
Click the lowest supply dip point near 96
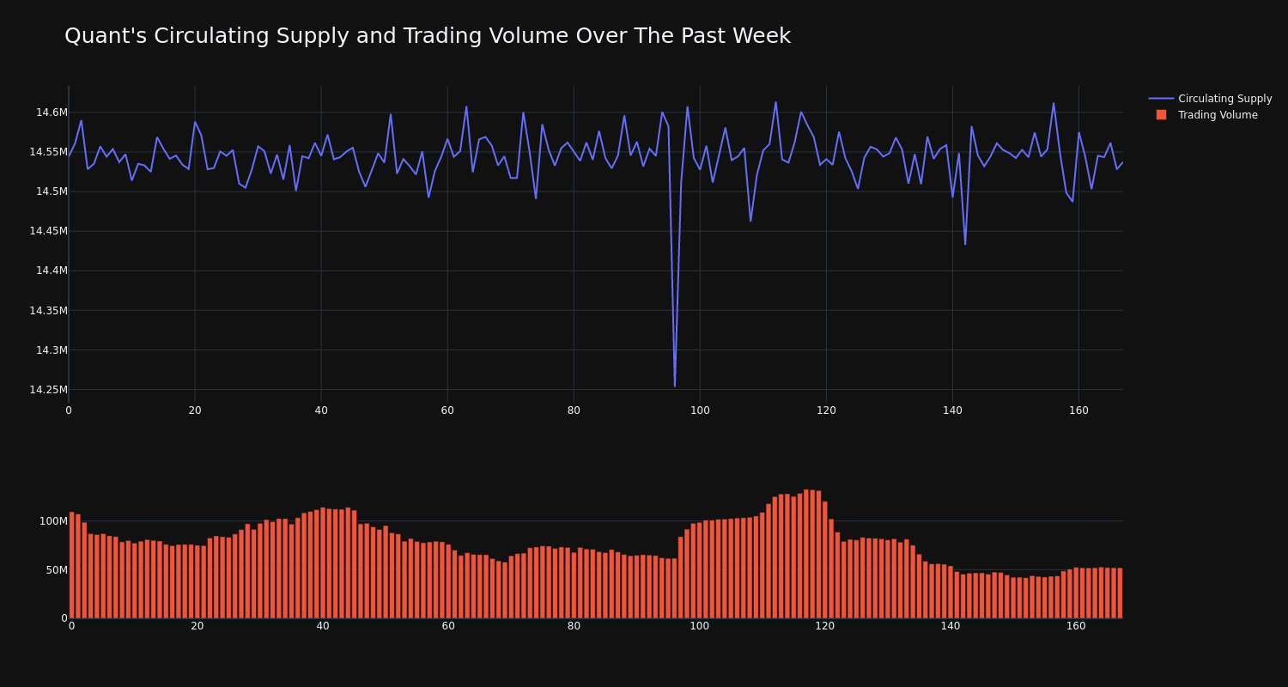coord(675,386)
